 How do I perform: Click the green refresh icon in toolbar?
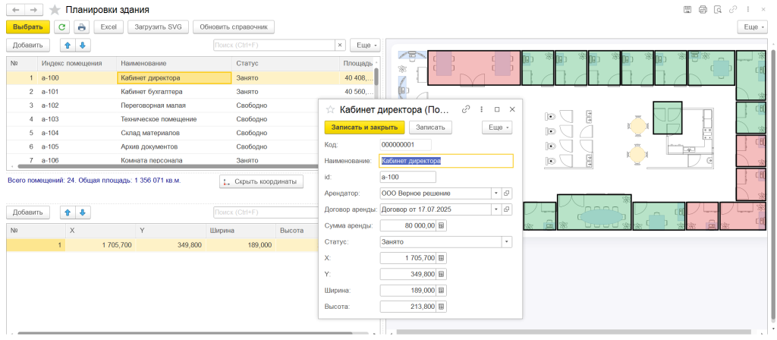click(x=61, y=27)
